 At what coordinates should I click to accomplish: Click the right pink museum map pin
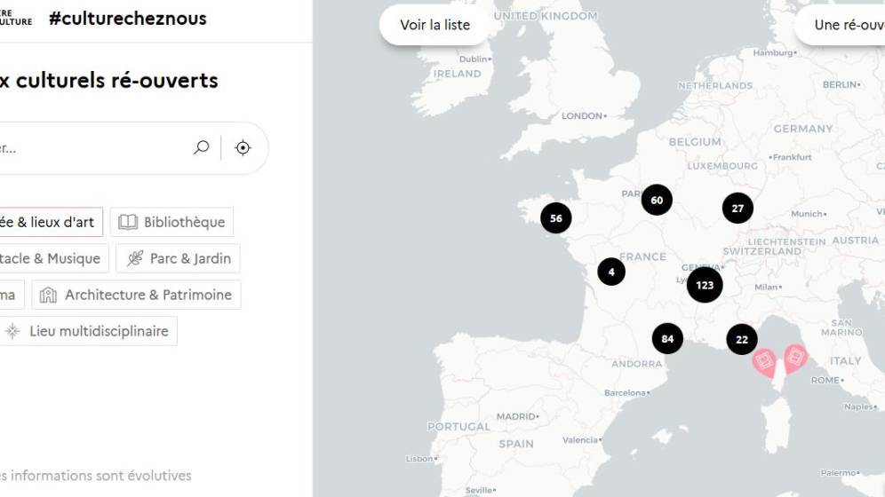tap(795, 359)
